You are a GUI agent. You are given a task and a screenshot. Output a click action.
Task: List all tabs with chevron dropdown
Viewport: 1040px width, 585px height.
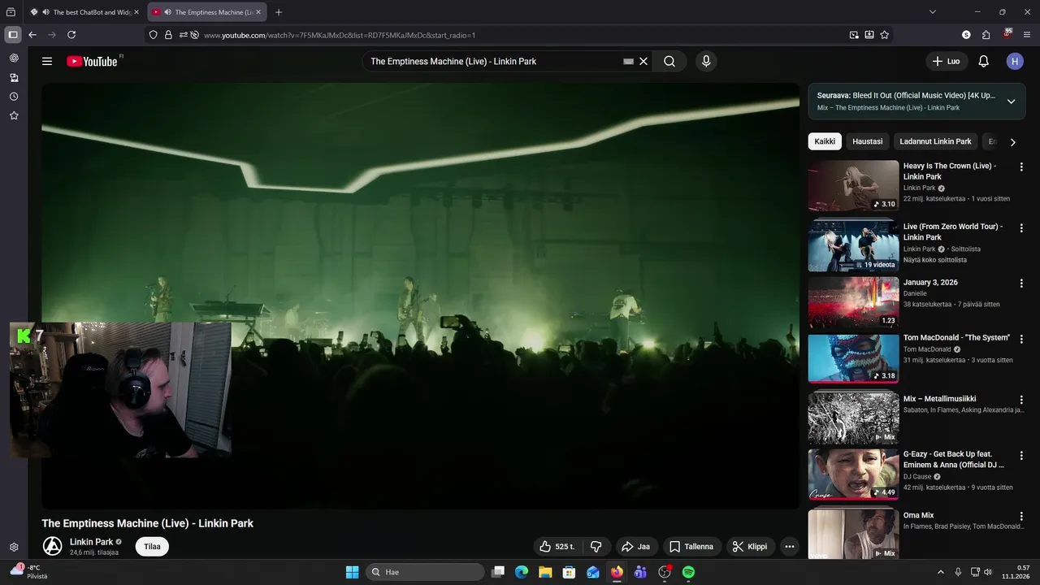[x=933, y=12]
